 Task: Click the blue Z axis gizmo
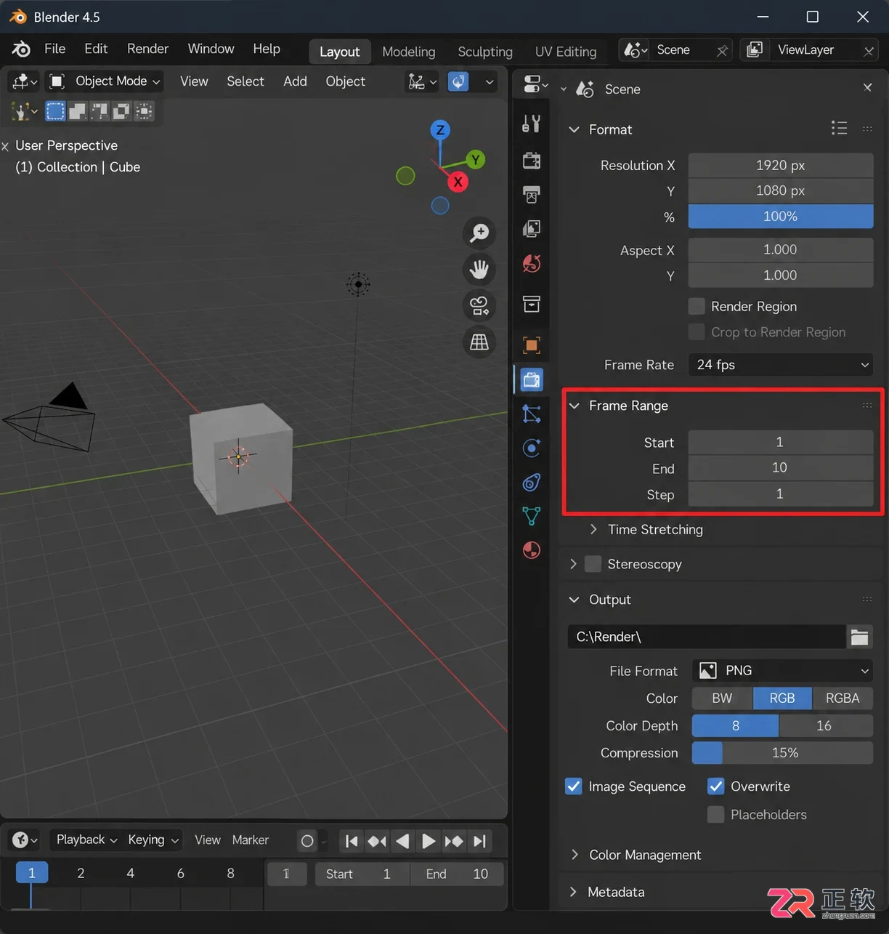click(440, 130)
